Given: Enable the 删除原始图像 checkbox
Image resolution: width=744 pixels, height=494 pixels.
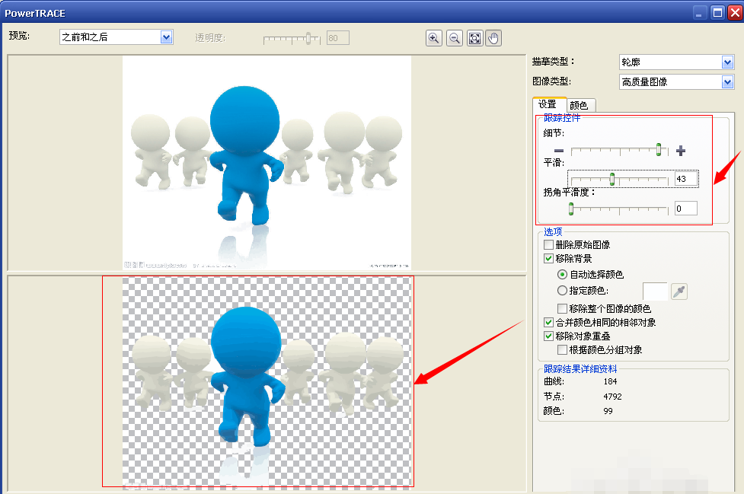Looking at the screenshot, I should point(548,244).
